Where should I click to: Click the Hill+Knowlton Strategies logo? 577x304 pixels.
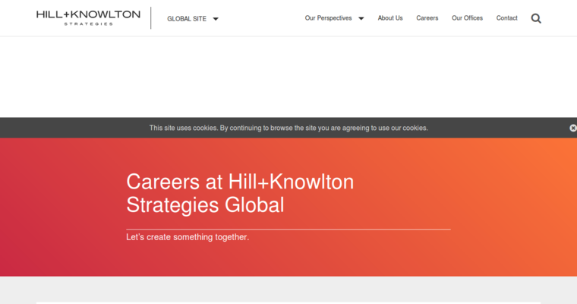(88, 17)
